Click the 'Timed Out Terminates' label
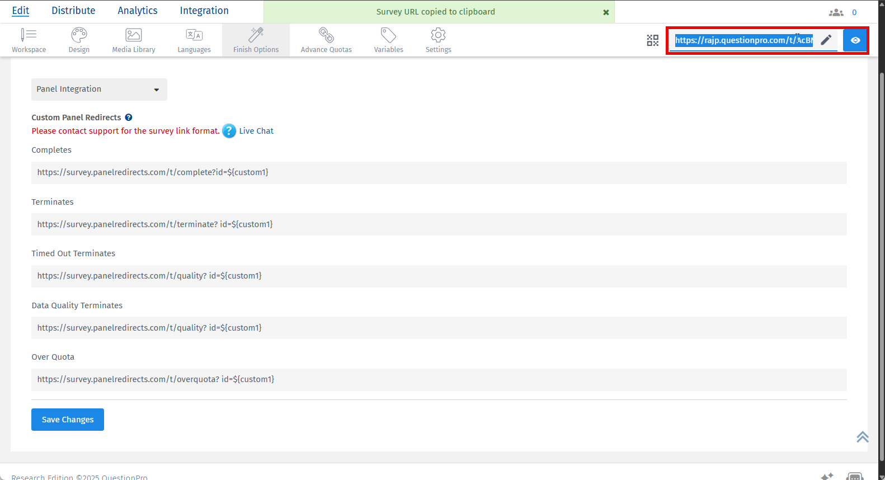The height and width of the screenshot is (480, 885). click(73, 253)
